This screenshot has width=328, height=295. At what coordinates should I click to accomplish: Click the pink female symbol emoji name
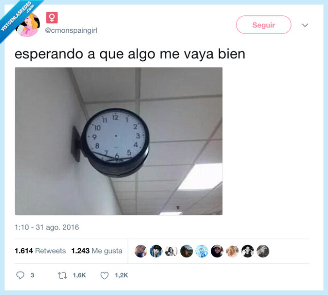coord(52,18)
